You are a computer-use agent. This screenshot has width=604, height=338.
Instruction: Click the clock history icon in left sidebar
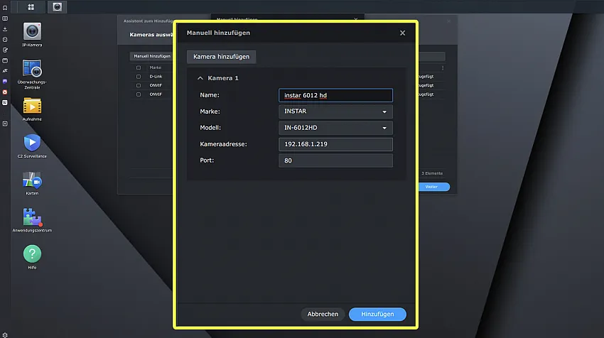tap(5, 39)
